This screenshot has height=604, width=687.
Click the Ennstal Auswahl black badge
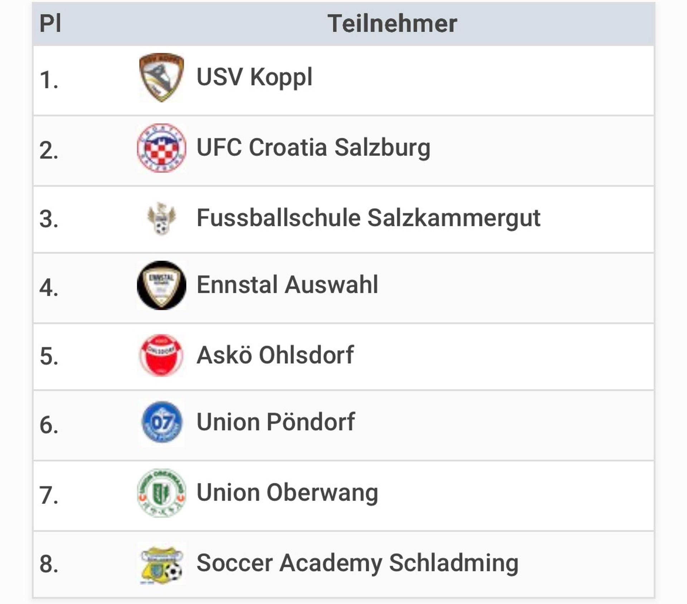[x=161, y=285]
